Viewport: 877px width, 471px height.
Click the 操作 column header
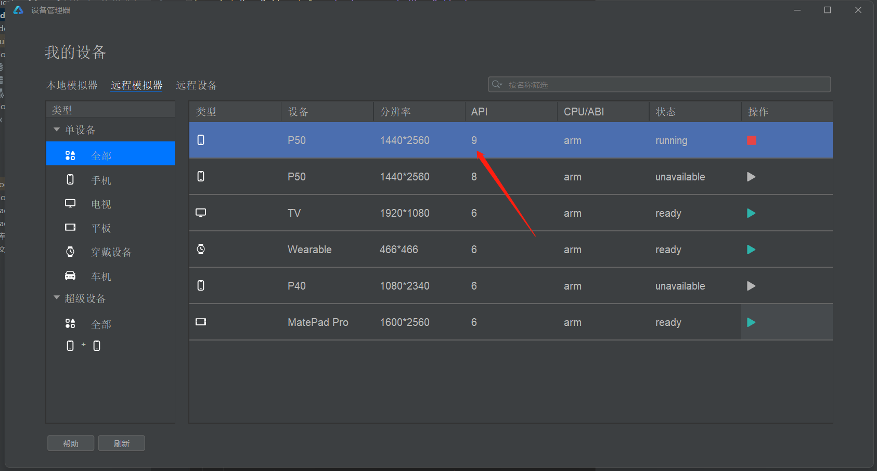(787, 112)
